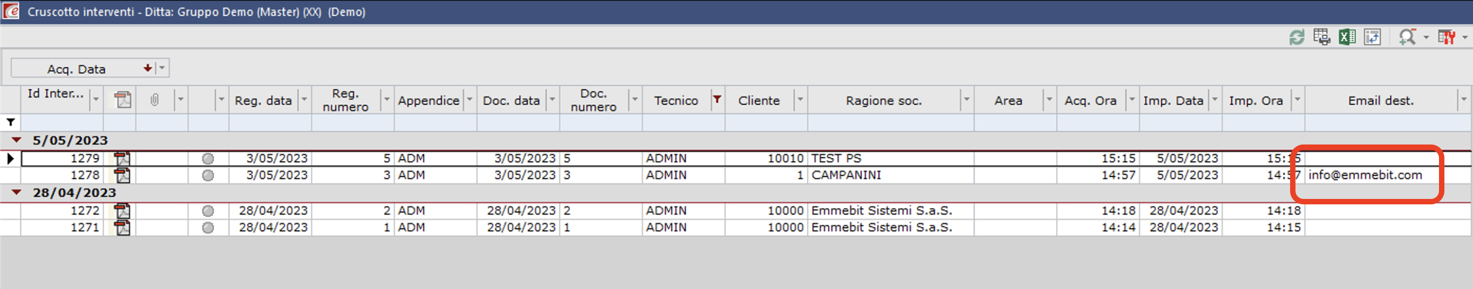The image size is (1473, 289).
Task: Open Ragione soc. column filter dropdown
Action: point(966,100)
